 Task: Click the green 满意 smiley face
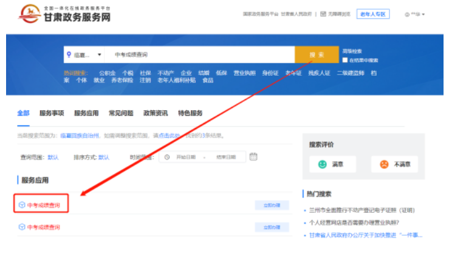[x=322, y=164]
